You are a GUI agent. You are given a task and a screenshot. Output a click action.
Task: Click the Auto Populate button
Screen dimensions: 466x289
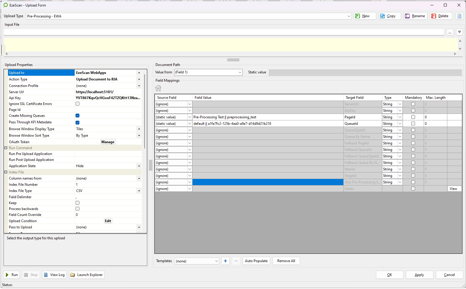click(x=256, y=261)
